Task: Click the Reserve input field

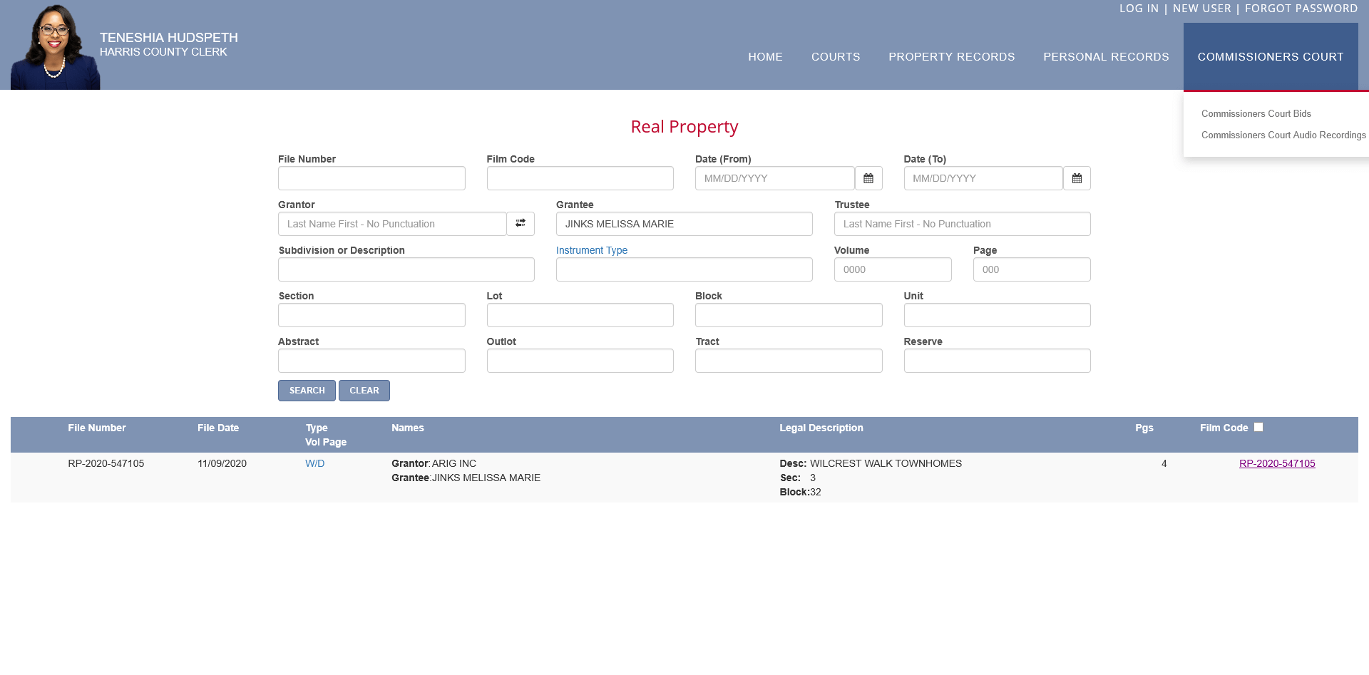Action: [x=998, y=361]
